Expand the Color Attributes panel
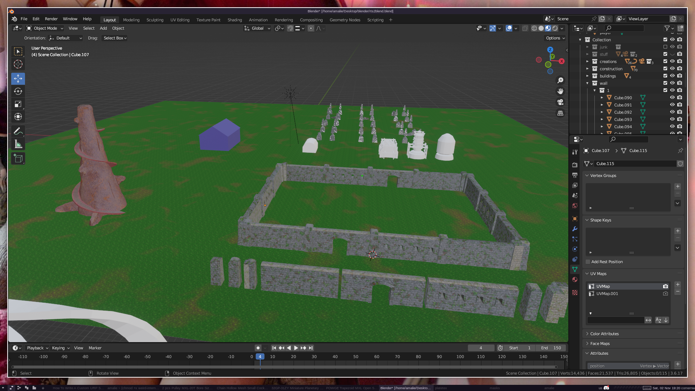695x391 pixels. click(604, 334)
